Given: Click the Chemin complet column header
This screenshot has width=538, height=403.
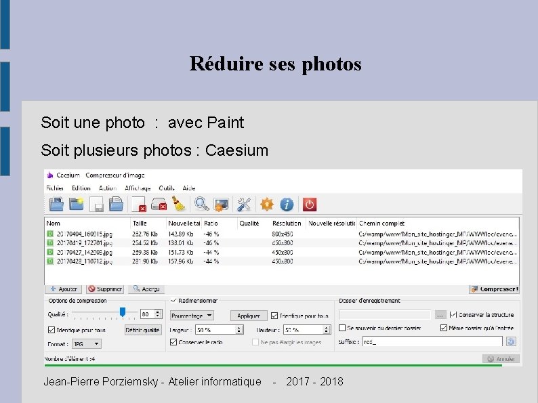Looking at the screenshot, I should (x=381, y=224).
